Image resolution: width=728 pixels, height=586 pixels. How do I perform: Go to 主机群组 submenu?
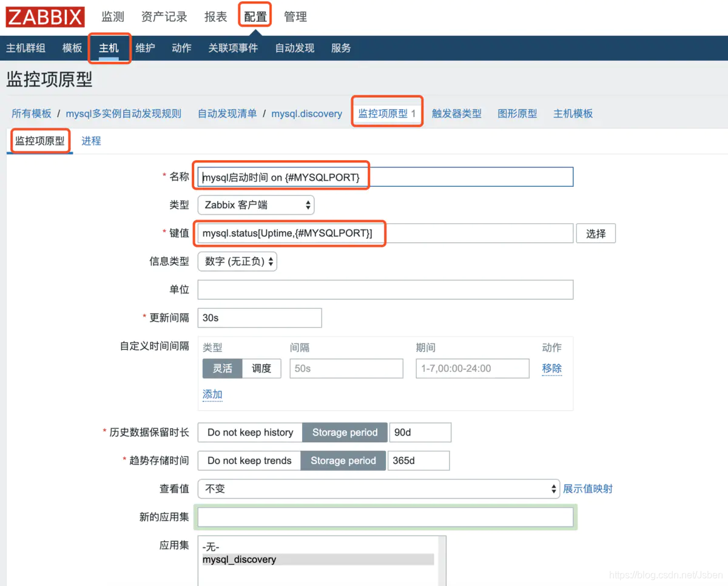point(25,48)
